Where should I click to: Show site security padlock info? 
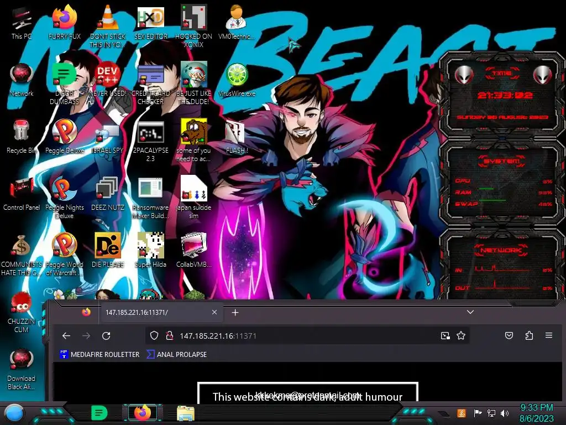pyautogui.click(x=169, y=336)
